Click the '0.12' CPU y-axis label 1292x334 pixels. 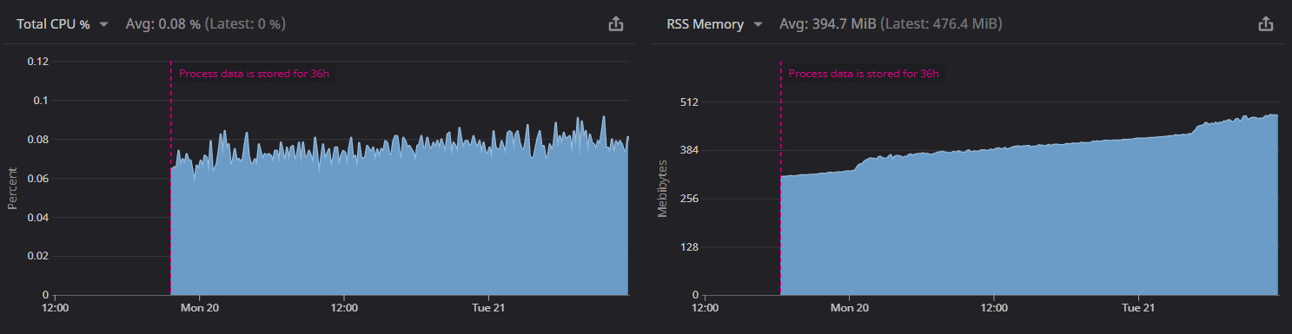point(38,62)
